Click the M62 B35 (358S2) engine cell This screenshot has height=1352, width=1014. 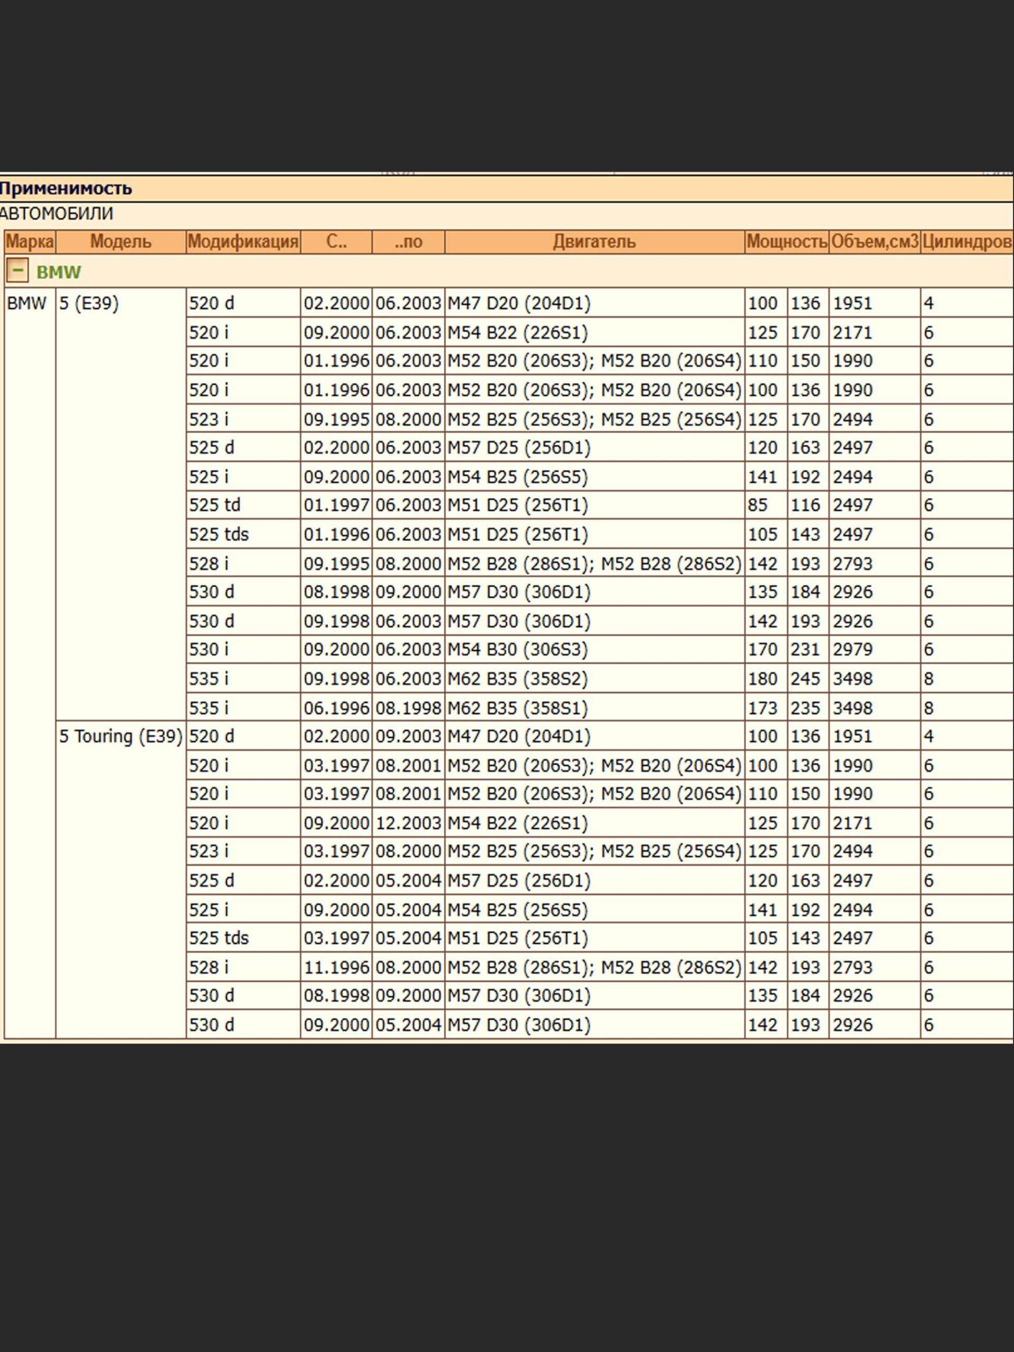coord(517,679)
